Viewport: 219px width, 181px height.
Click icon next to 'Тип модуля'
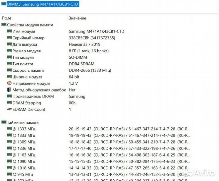click(x=9, y=57)
